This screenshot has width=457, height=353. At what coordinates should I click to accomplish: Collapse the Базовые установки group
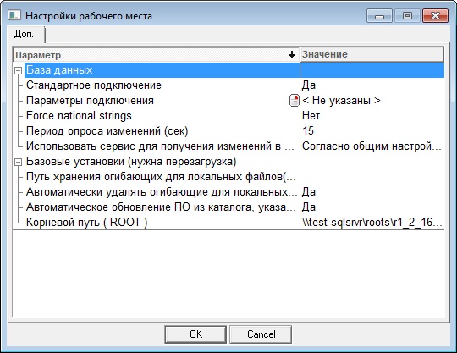[19, 162]
